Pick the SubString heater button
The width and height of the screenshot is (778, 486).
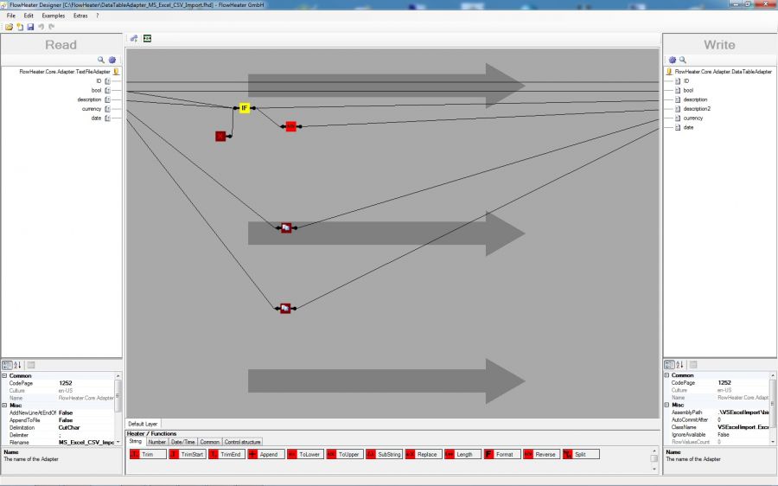coord(384,454)
